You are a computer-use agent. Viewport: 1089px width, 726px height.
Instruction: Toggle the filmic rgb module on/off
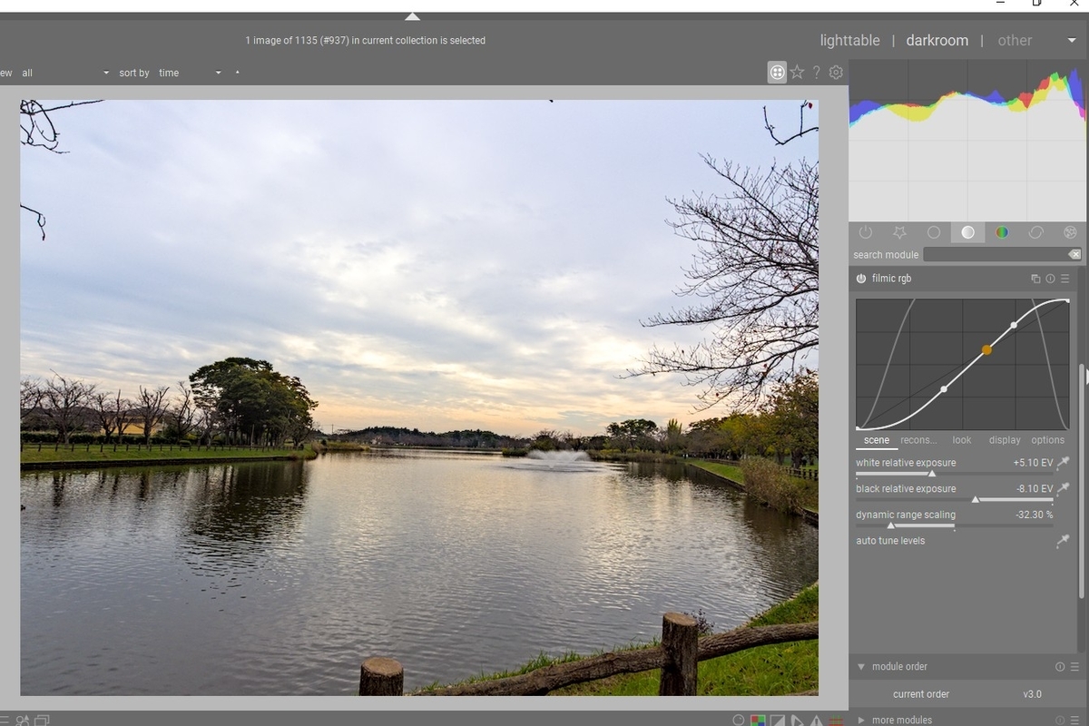[861, 279]
